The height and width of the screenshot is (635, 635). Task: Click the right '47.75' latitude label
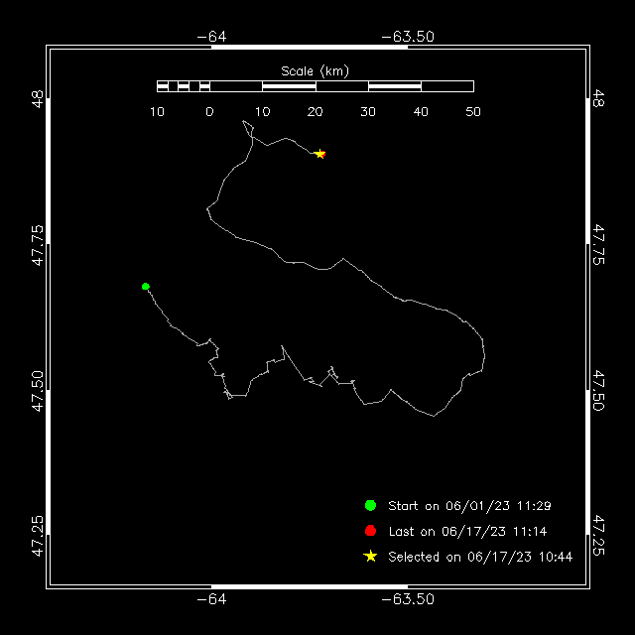[x=598, y=245]
